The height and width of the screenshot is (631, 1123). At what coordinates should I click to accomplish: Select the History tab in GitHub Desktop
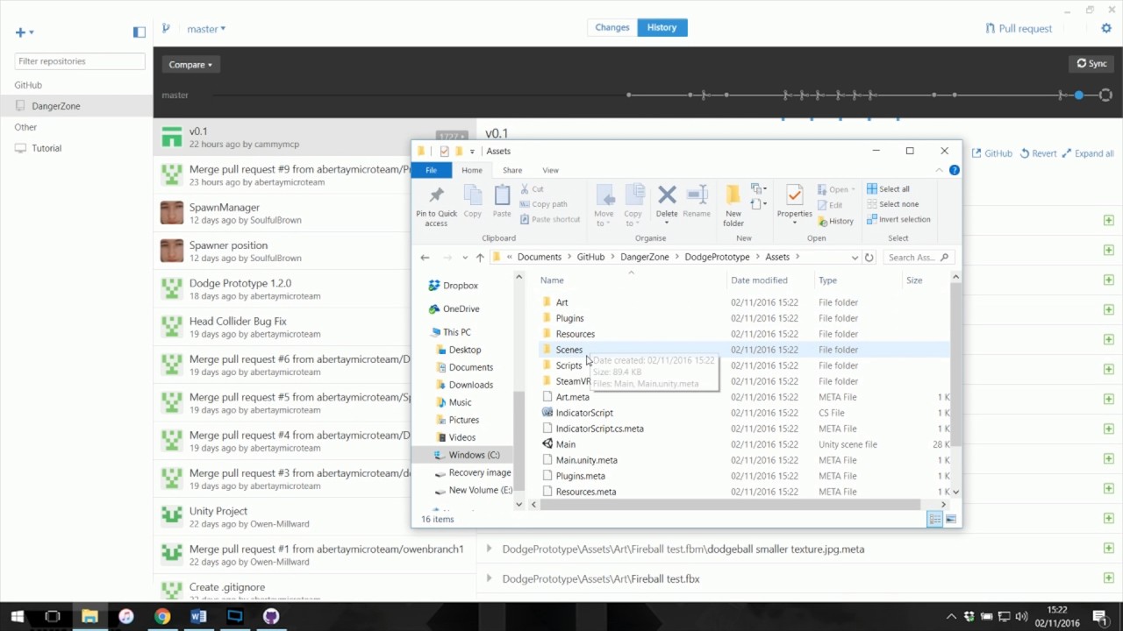(x=662, y=27)
